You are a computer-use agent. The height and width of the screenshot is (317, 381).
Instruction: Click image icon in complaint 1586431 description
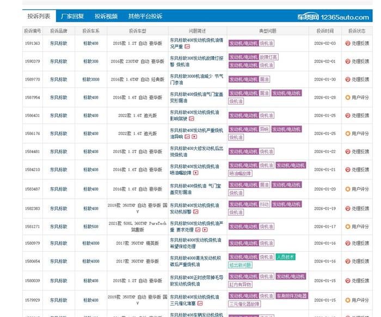coord(191,119)
